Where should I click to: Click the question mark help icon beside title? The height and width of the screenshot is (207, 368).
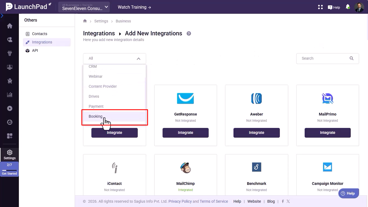click(x=189, y=33)
